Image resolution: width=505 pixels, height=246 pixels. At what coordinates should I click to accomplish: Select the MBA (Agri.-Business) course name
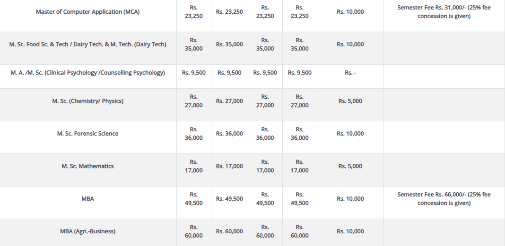[87, 231]
